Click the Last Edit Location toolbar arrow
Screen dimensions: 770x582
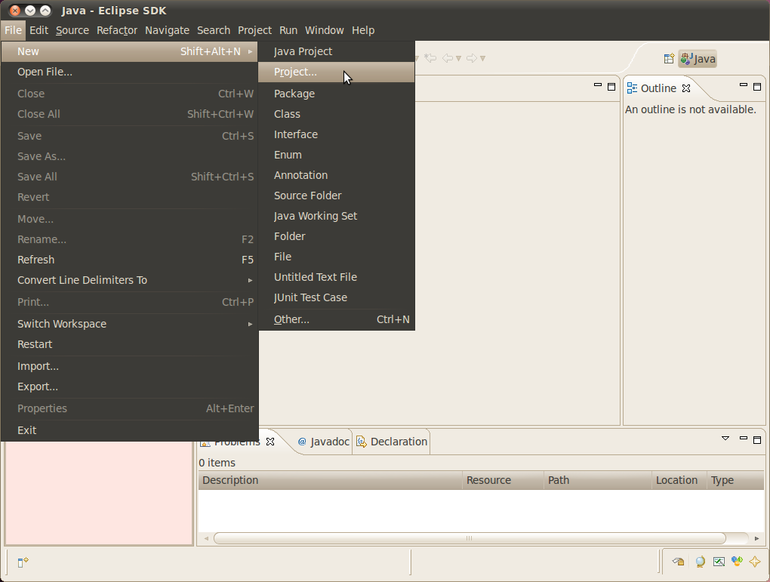pyautogui.click(x=430, y=58)
